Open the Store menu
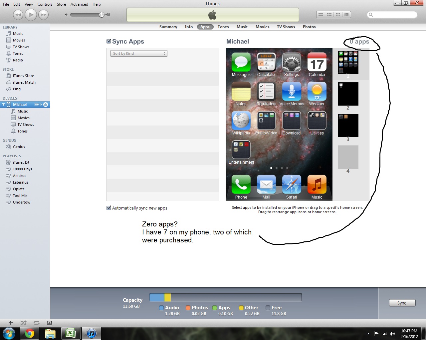This screenshot has height=340, width=426. [61, 4]
